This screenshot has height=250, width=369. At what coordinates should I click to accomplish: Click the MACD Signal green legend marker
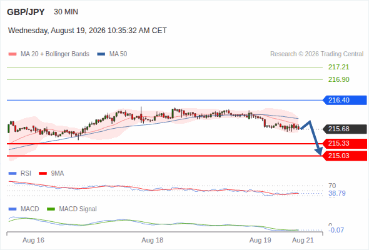(x=51, y=209)
